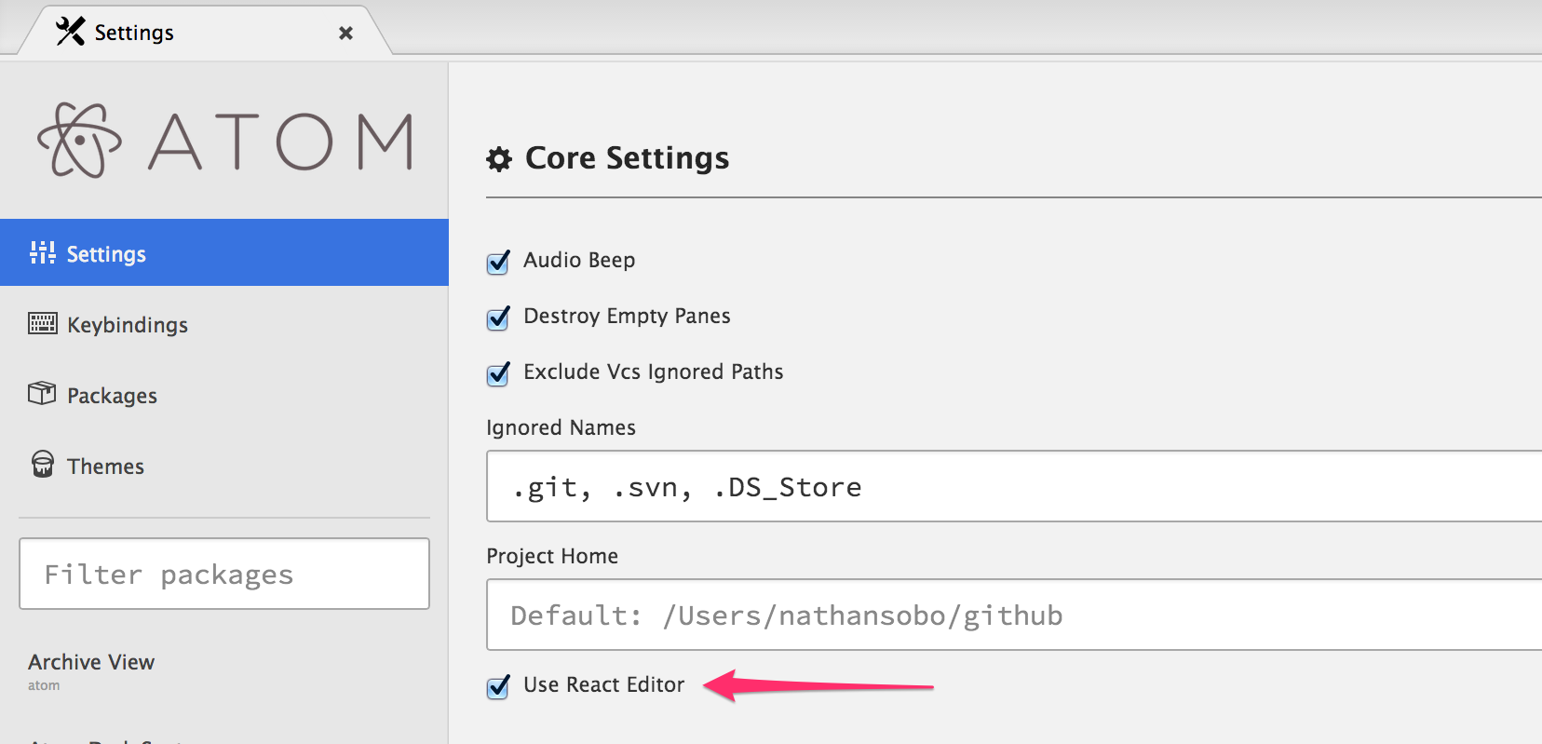Click the Use React Editor label
Image resolution: width=1542 pixels, height=744 pixels.
(x=603, y=684)
